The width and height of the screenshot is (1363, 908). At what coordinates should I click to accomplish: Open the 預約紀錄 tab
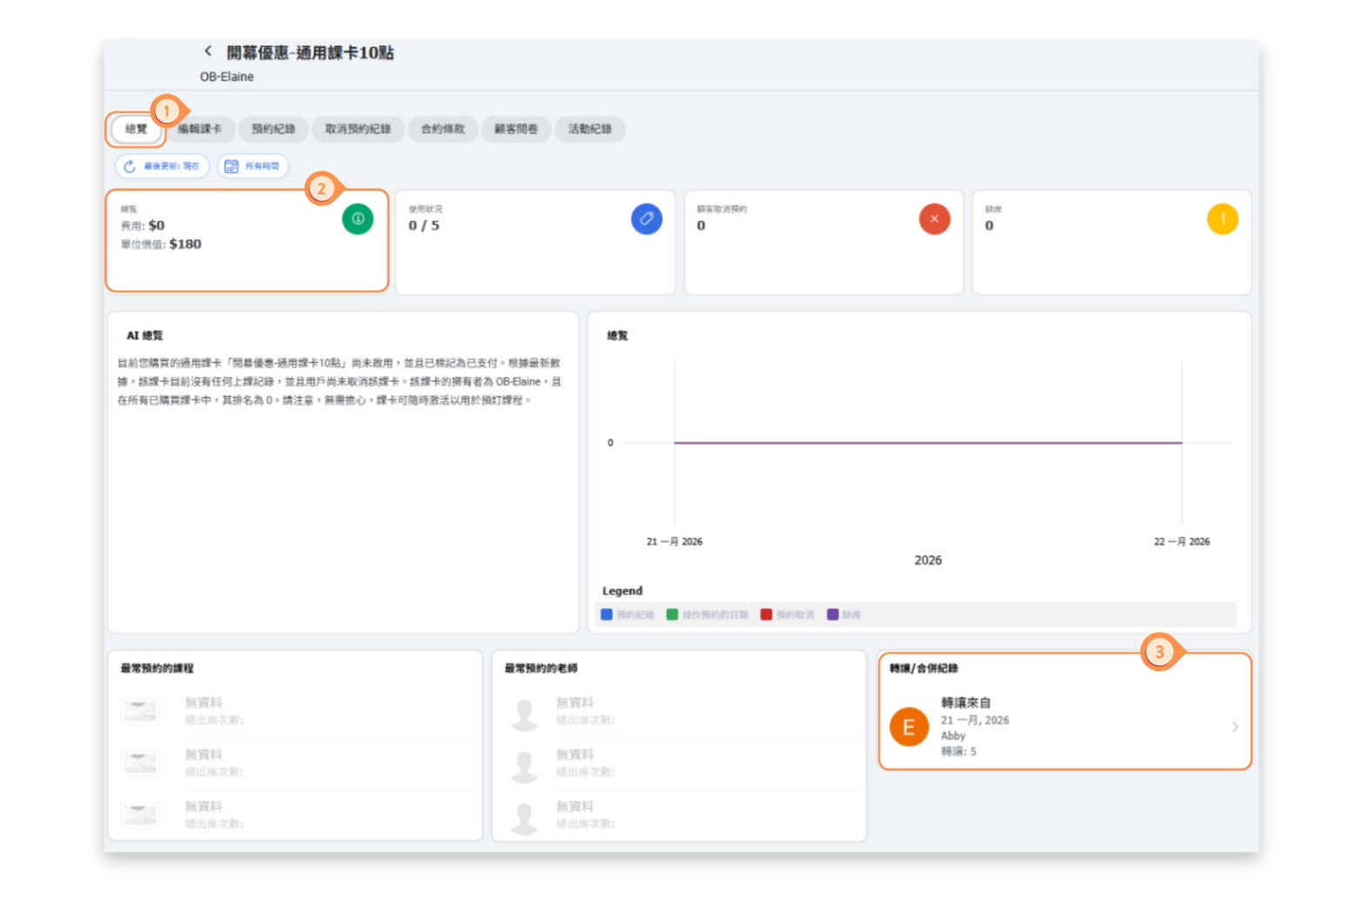coord(273,130)
